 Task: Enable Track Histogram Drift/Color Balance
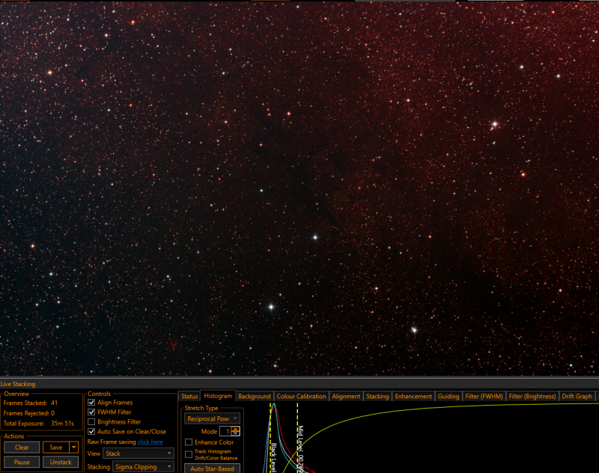coord(189,454)
